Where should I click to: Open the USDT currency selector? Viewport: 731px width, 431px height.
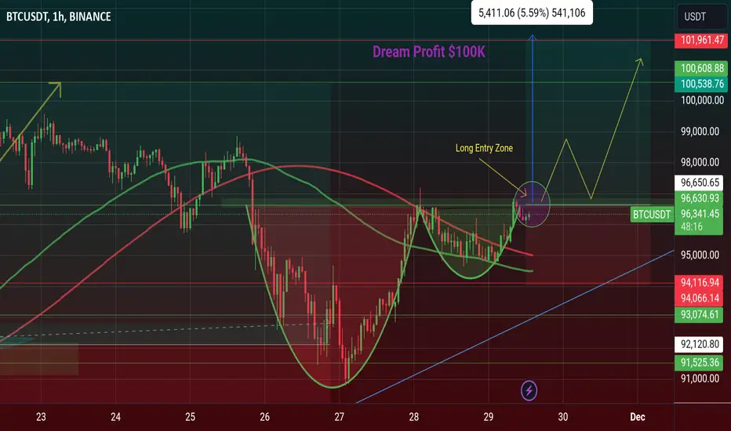click(700, 16)
